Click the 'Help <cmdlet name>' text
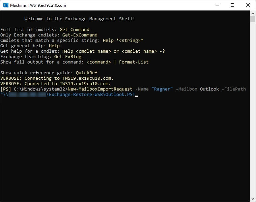The width and height of the screenshot is (256, 202). coord(87,51)
